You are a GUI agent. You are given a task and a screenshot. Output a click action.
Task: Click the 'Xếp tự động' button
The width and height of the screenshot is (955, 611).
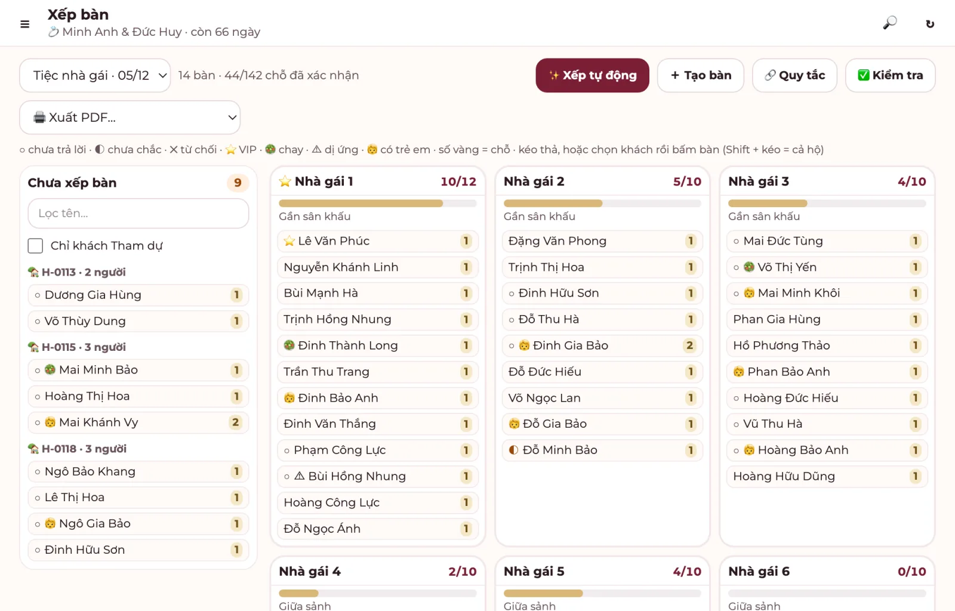click(x=592, y=75)
